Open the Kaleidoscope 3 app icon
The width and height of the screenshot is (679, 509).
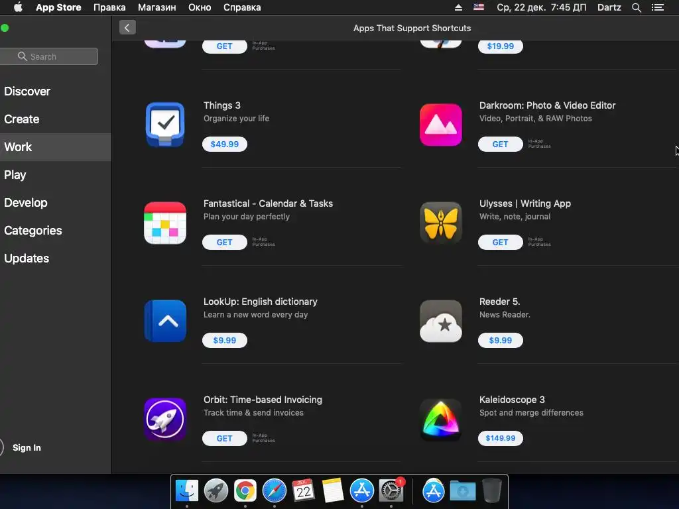(x=441, y=419)
